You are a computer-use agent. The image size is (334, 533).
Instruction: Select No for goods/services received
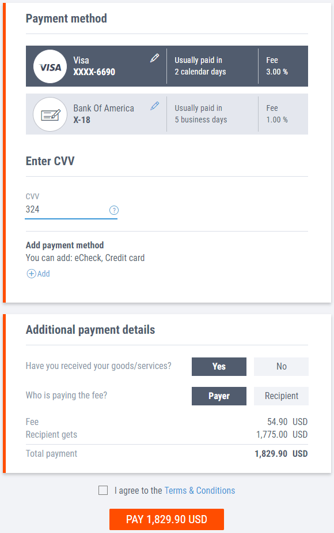pos(281,366)
